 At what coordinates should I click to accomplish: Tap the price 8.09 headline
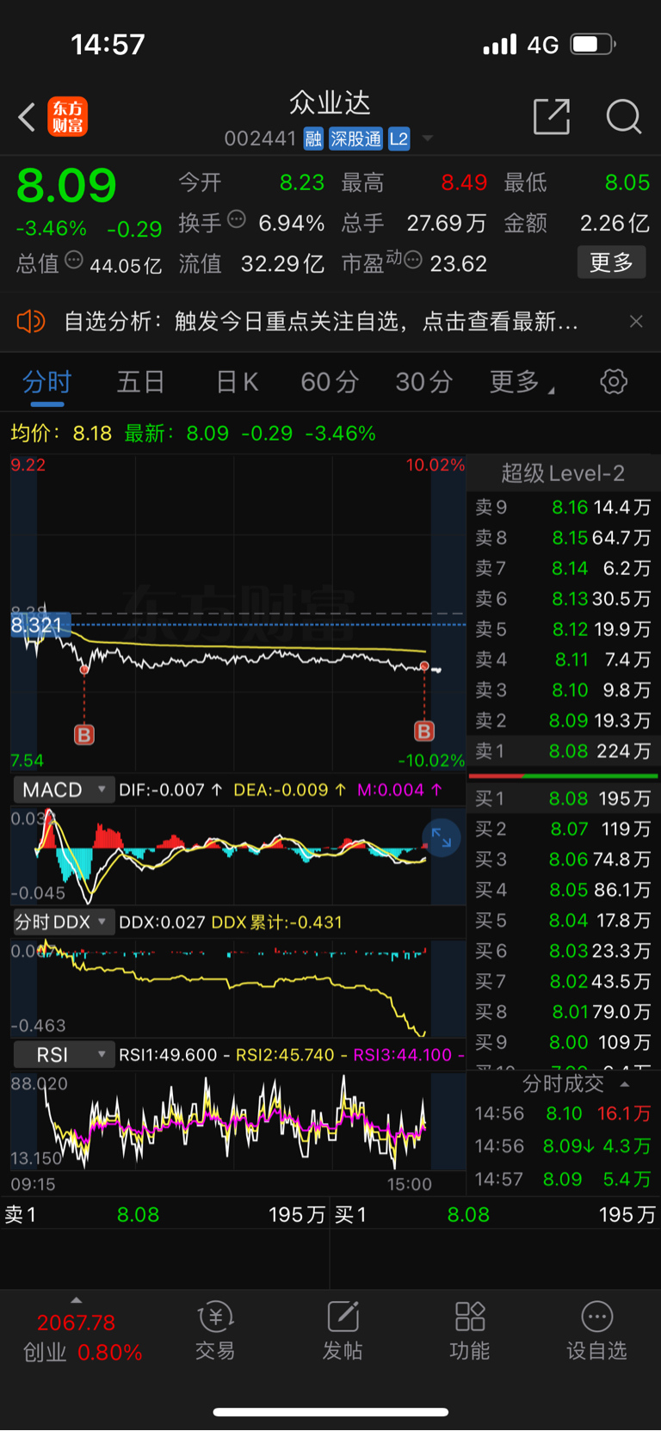66,186
